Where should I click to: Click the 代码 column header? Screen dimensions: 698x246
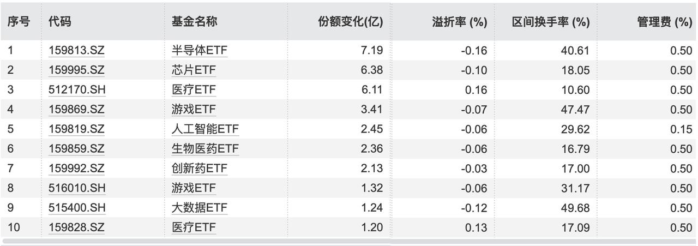(x=60, y=22)
